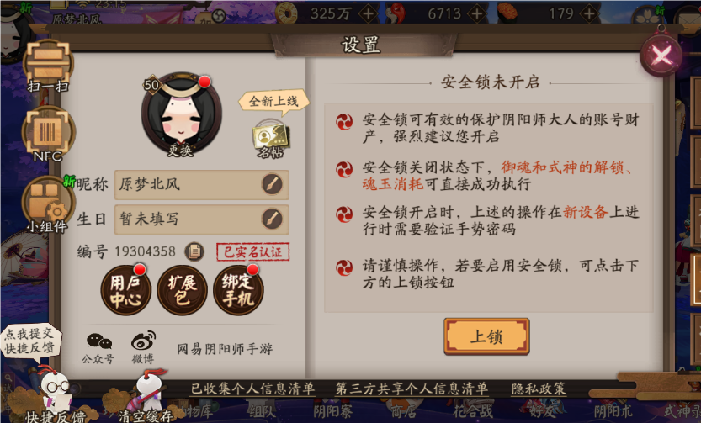Open the 扩展包 expansion pack button
Image resolution: width=701 pixels, height=423 pixels.
pos(182,290)
